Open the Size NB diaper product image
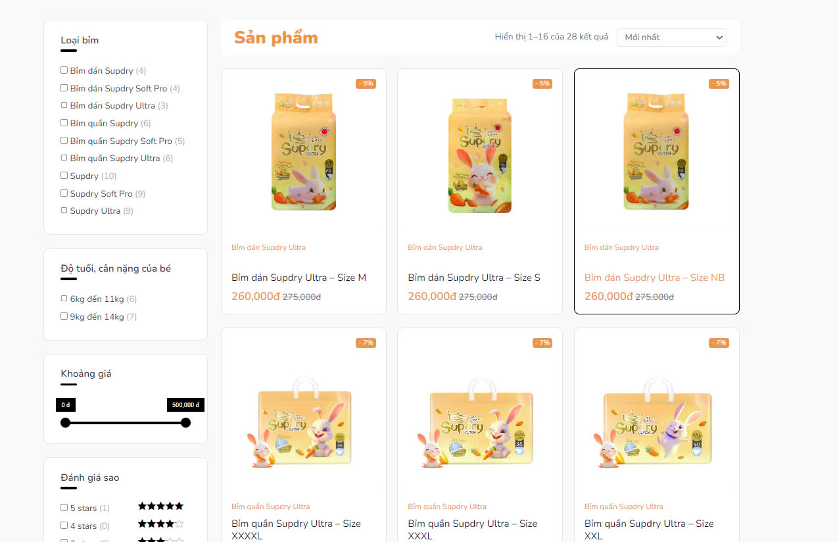 point(657,152)
